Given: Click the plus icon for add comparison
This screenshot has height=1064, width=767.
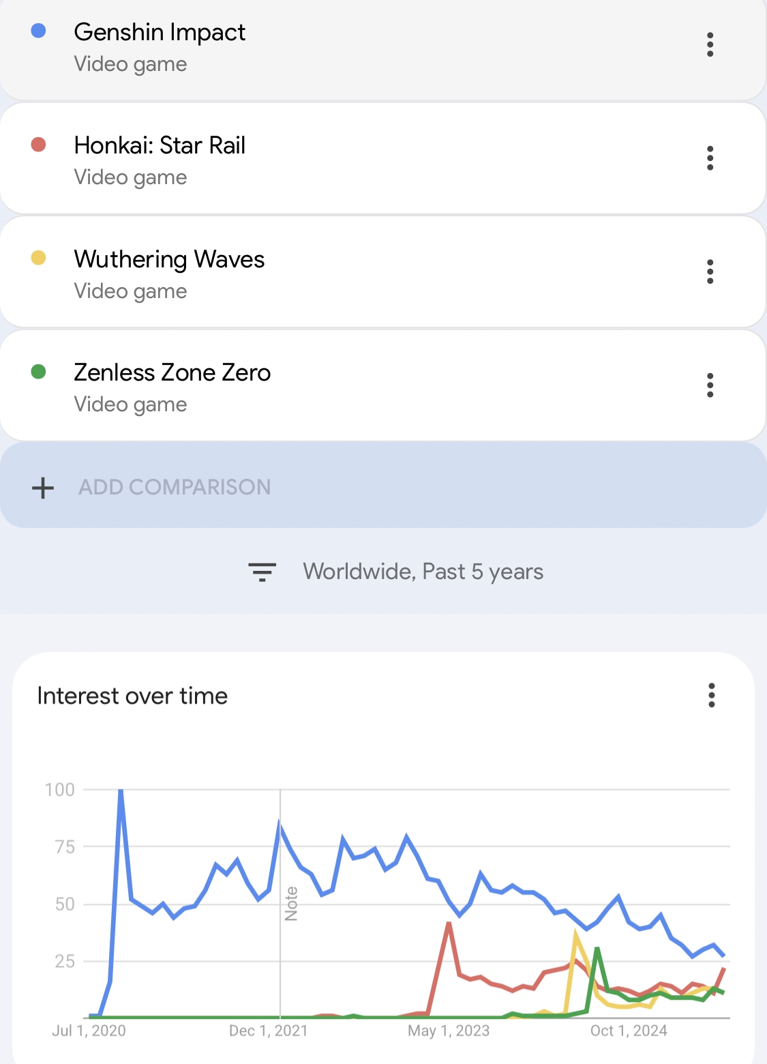Looking at the screenshot, I should 43,487.
